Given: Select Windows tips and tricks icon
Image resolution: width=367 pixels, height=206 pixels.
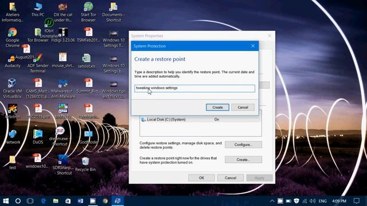Looking at the screenshot, I should tap(114, 90).
